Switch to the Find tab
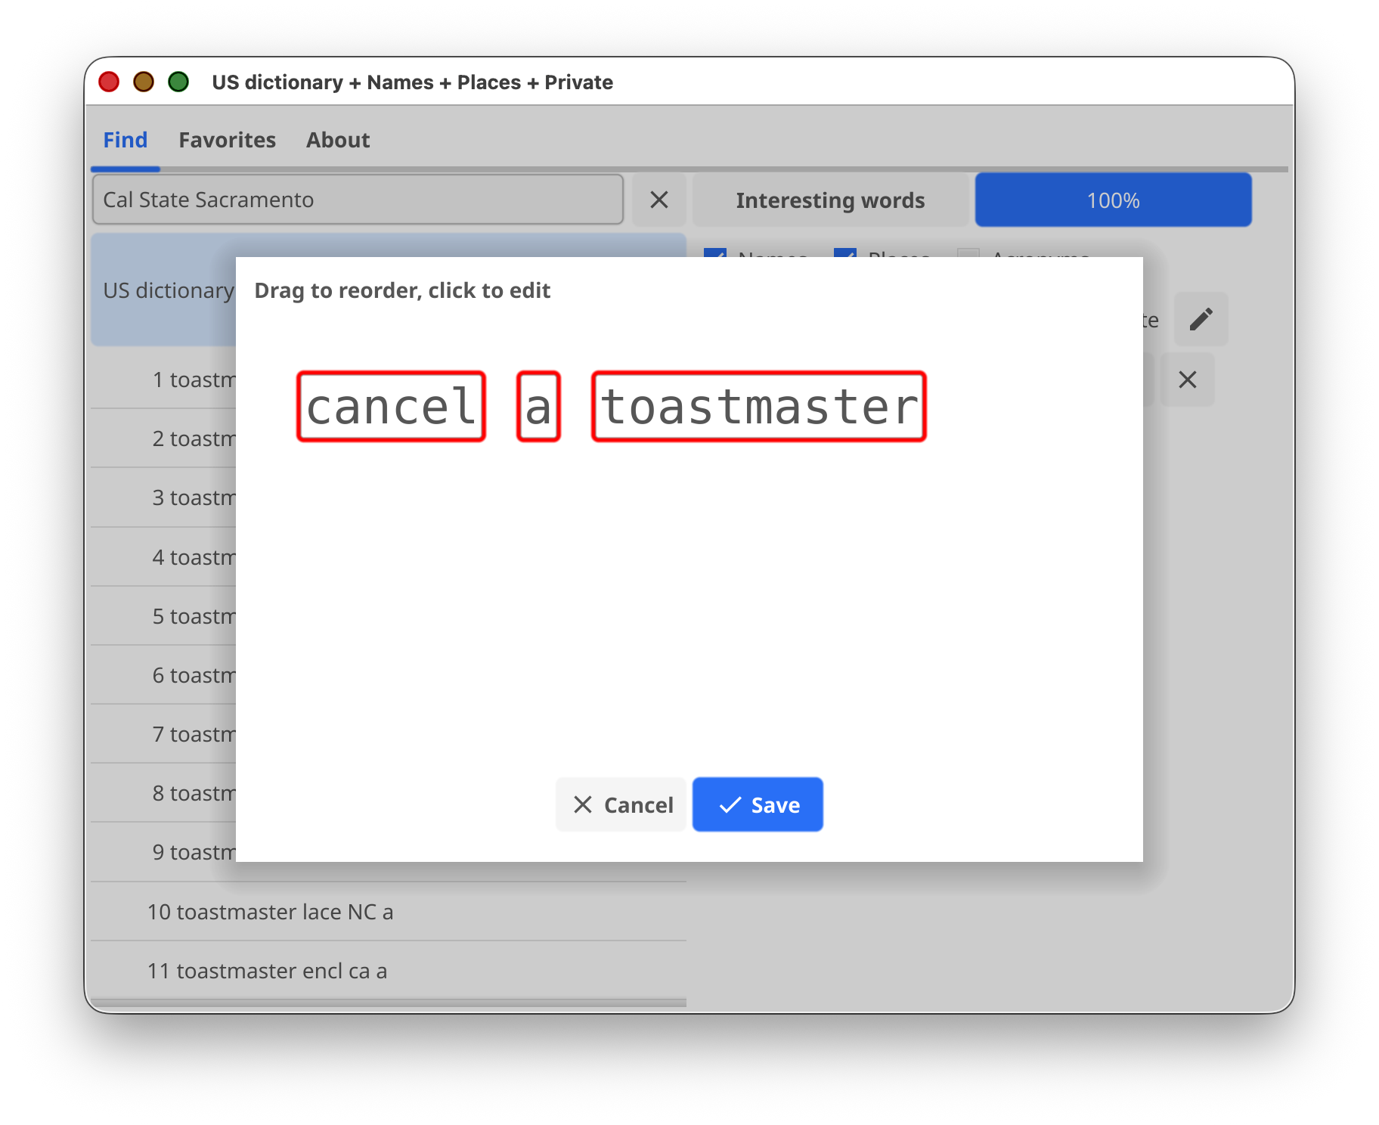The width and height of the screenshot is (1379, 1125). click(126, 140)
